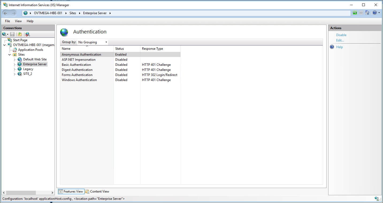Click the Start Page icon in tree

coord(10,40)
